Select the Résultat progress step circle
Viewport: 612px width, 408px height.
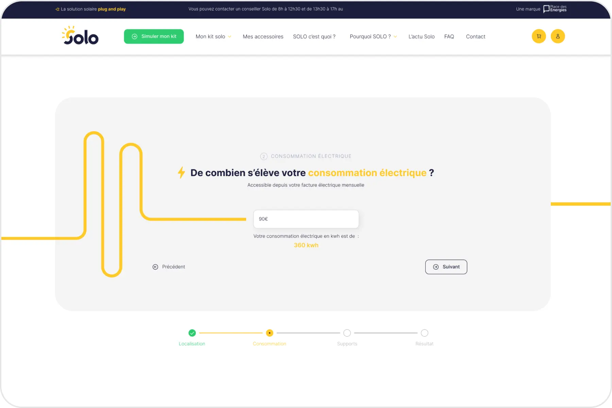(424, 333)
